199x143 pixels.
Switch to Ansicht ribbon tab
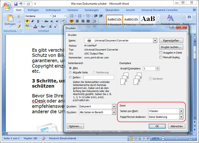click(x=130, y=10)
